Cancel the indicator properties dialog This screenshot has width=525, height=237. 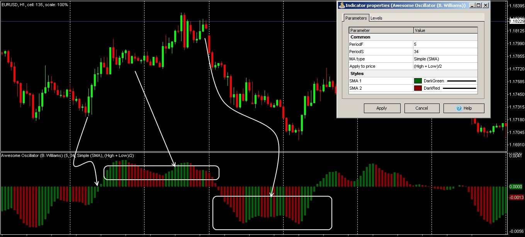pyautogui.click(x=422, y=108)
